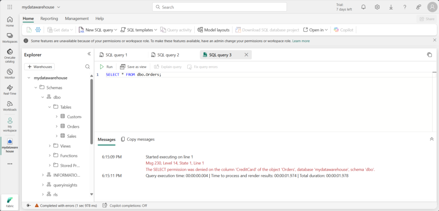Open the settings gear icon
The image size is (439, 211).
pyautogui.click(x=377, y=7)
